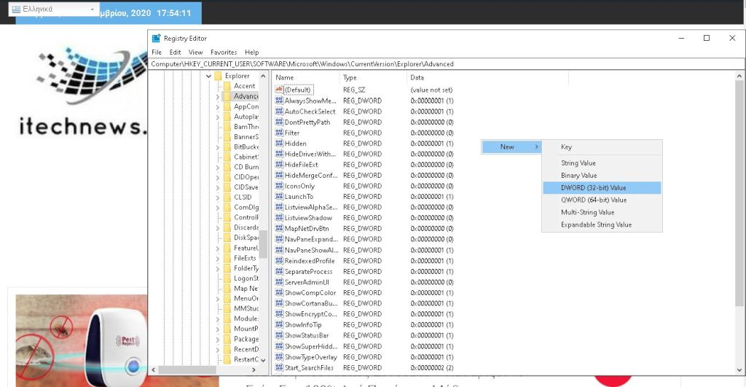Select the NavPaneExpand... value row
This screenshot has width=746, height=387.
[x=364, y=240]
